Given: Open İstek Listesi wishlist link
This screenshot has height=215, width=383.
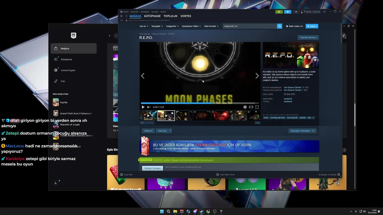Looking at the screenshot, I should 294,26.
